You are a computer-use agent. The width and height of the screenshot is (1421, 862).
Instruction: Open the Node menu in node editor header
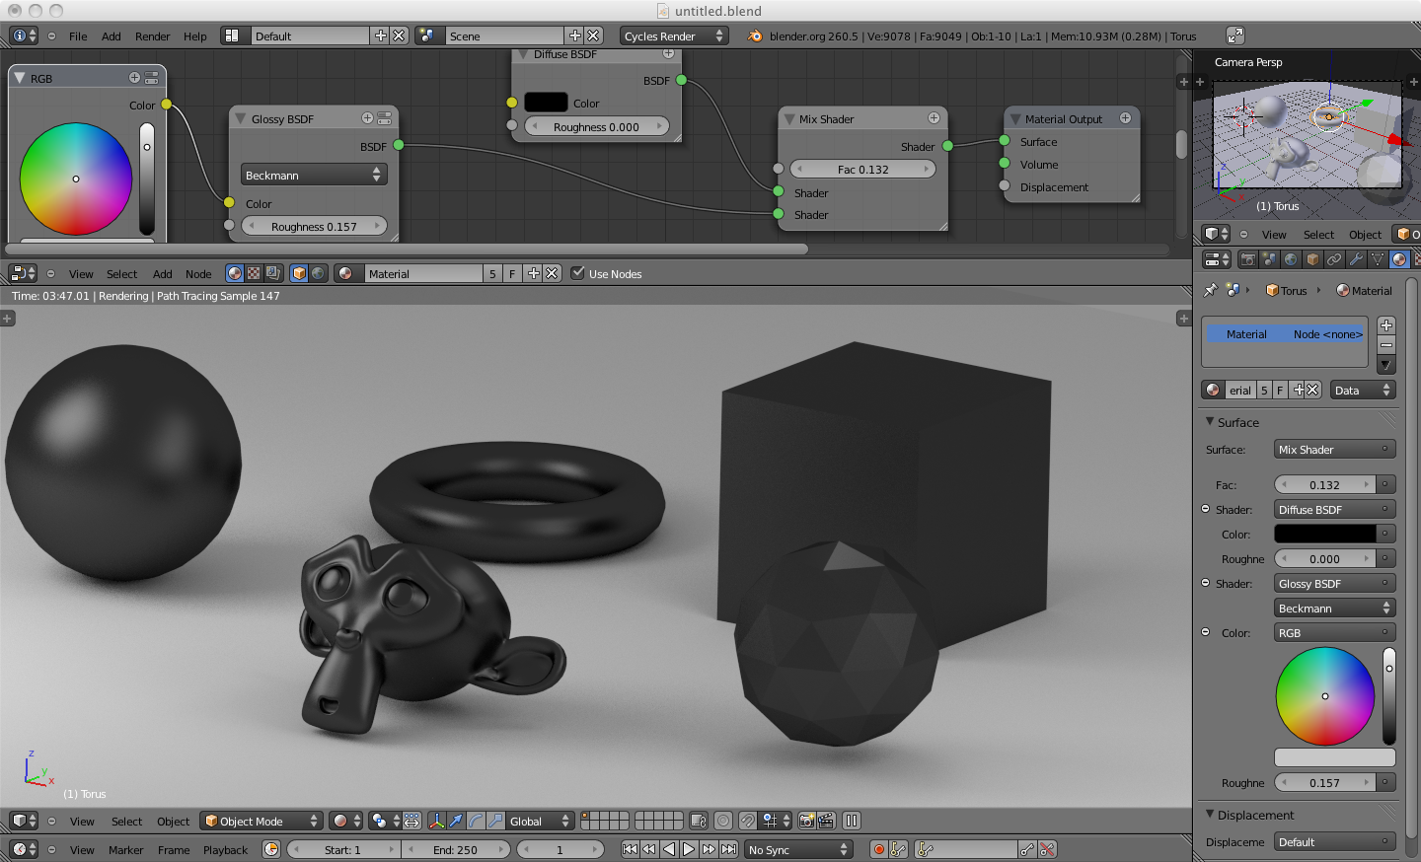198,274
